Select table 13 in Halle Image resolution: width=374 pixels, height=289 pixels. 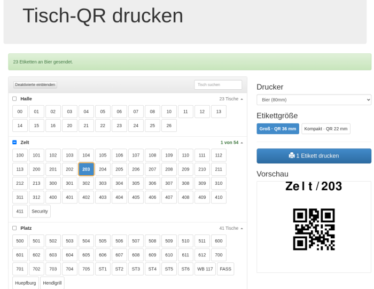click(219, 112)
